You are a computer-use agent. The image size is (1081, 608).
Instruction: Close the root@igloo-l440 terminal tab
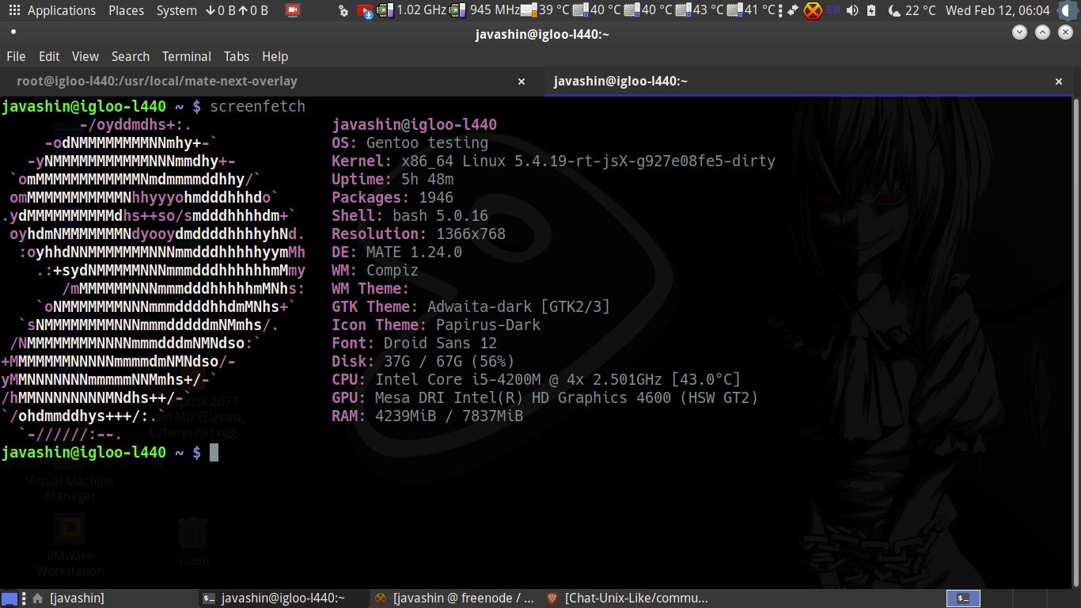(x=522, y=82)
